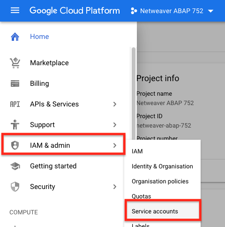Open the hamburger navigation menu

tap(15, 10)
